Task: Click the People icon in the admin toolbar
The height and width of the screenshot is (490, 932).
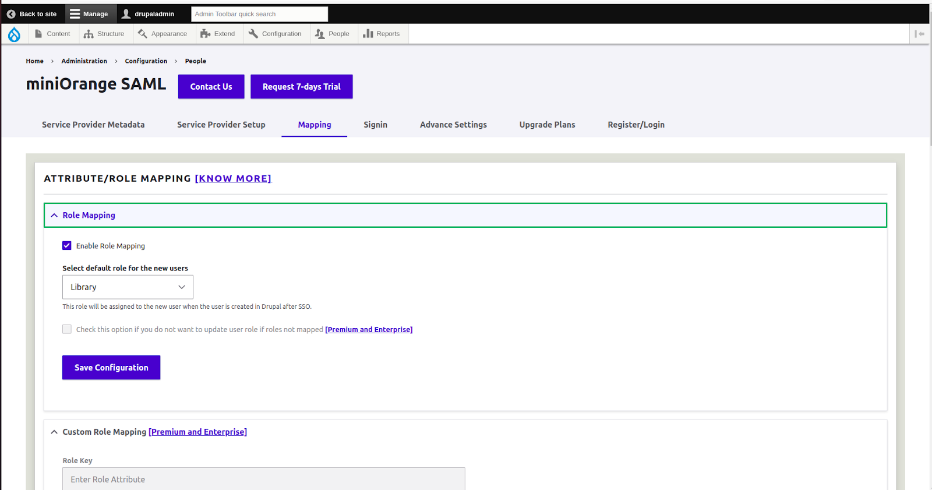Action: click(x=320, y=34)
